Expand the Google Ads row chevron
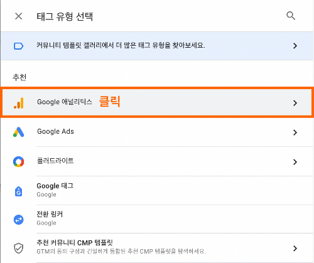The height and width of the screenshot is (263, 314). click(295, 132)
